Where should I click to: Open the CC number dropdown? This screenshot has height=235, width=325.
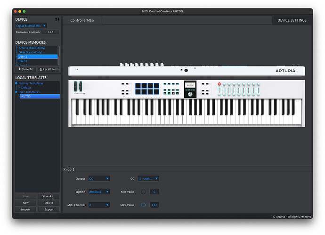point(148,178)
